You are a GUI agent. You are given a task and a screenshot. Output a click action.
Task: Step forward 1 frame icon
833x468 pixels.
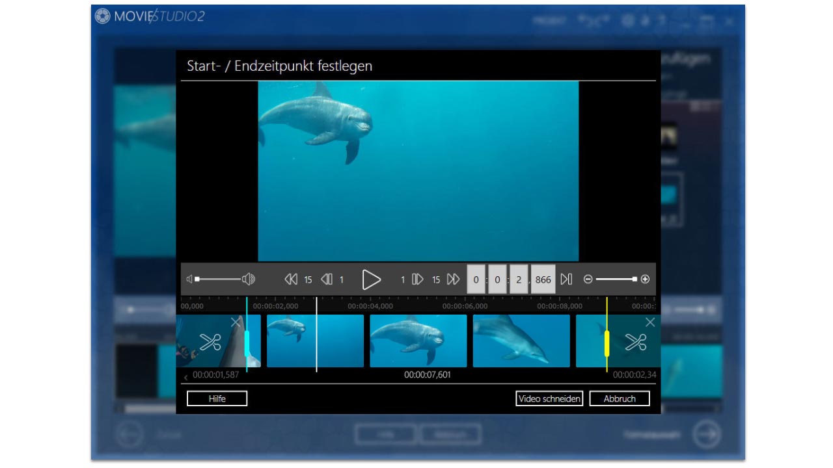pos(418,279)
